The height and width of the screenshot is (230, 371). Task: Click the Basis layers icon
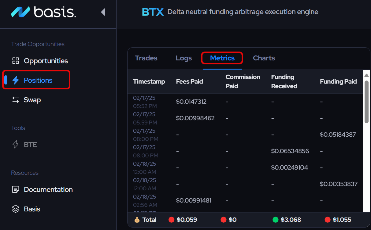(15, 209)
